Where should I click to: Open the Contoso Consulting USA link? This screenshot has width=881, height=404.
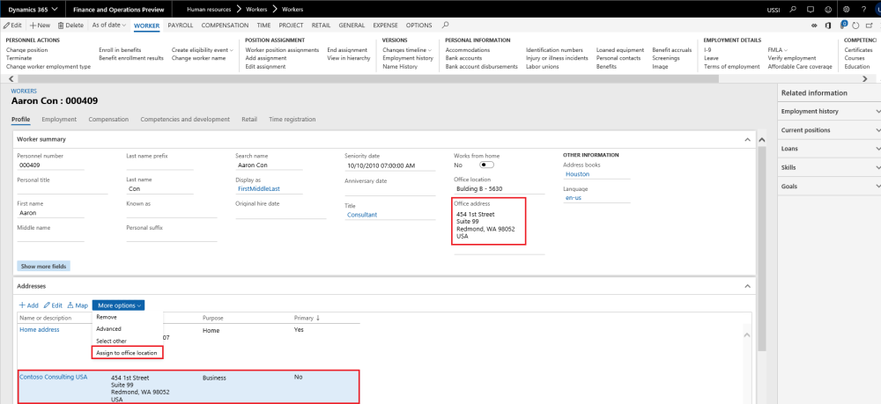point(53,377)
